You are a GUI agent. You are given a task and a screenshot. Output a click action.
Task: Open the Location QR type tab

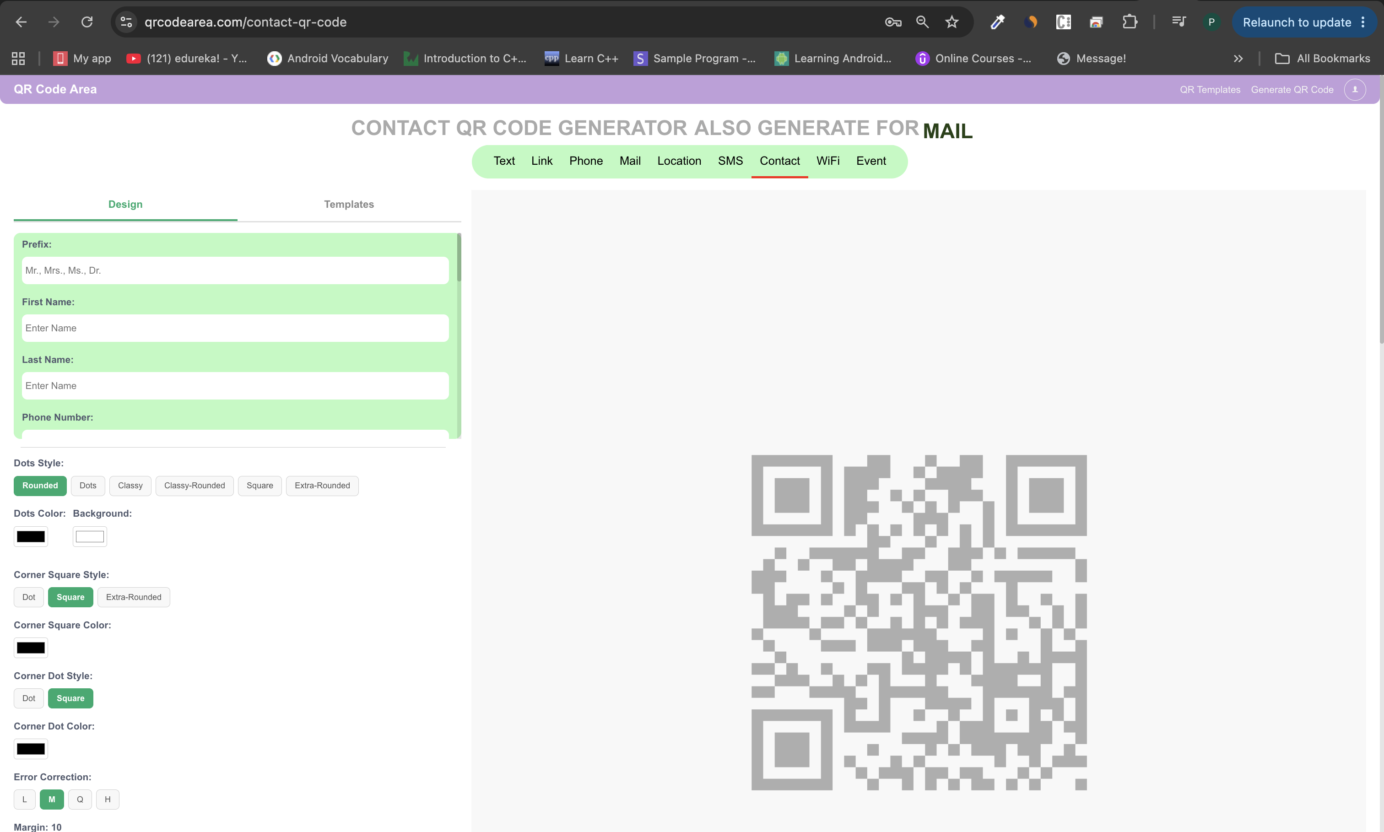pyautogui.click(x=679, y=161)
